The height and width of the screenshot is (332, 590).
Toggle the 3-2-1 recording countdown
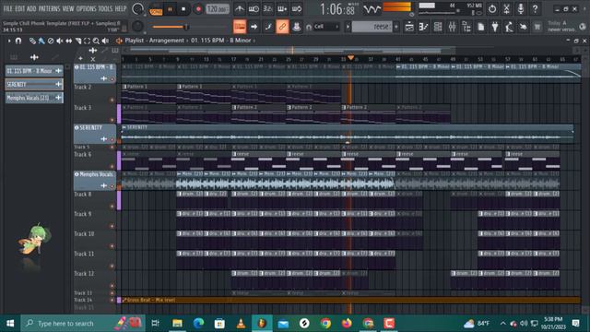[267, 8]
